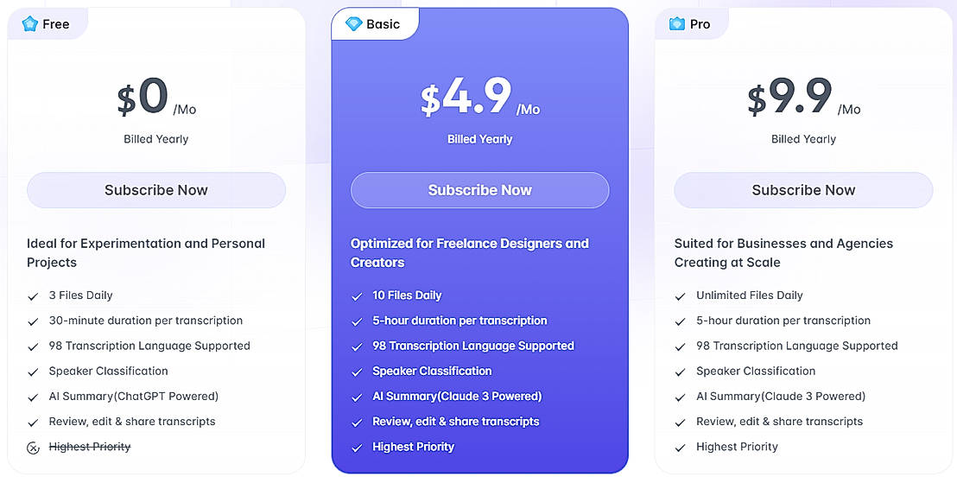Click checkmark next to Pro Highest Priority

tap(681, 448)
